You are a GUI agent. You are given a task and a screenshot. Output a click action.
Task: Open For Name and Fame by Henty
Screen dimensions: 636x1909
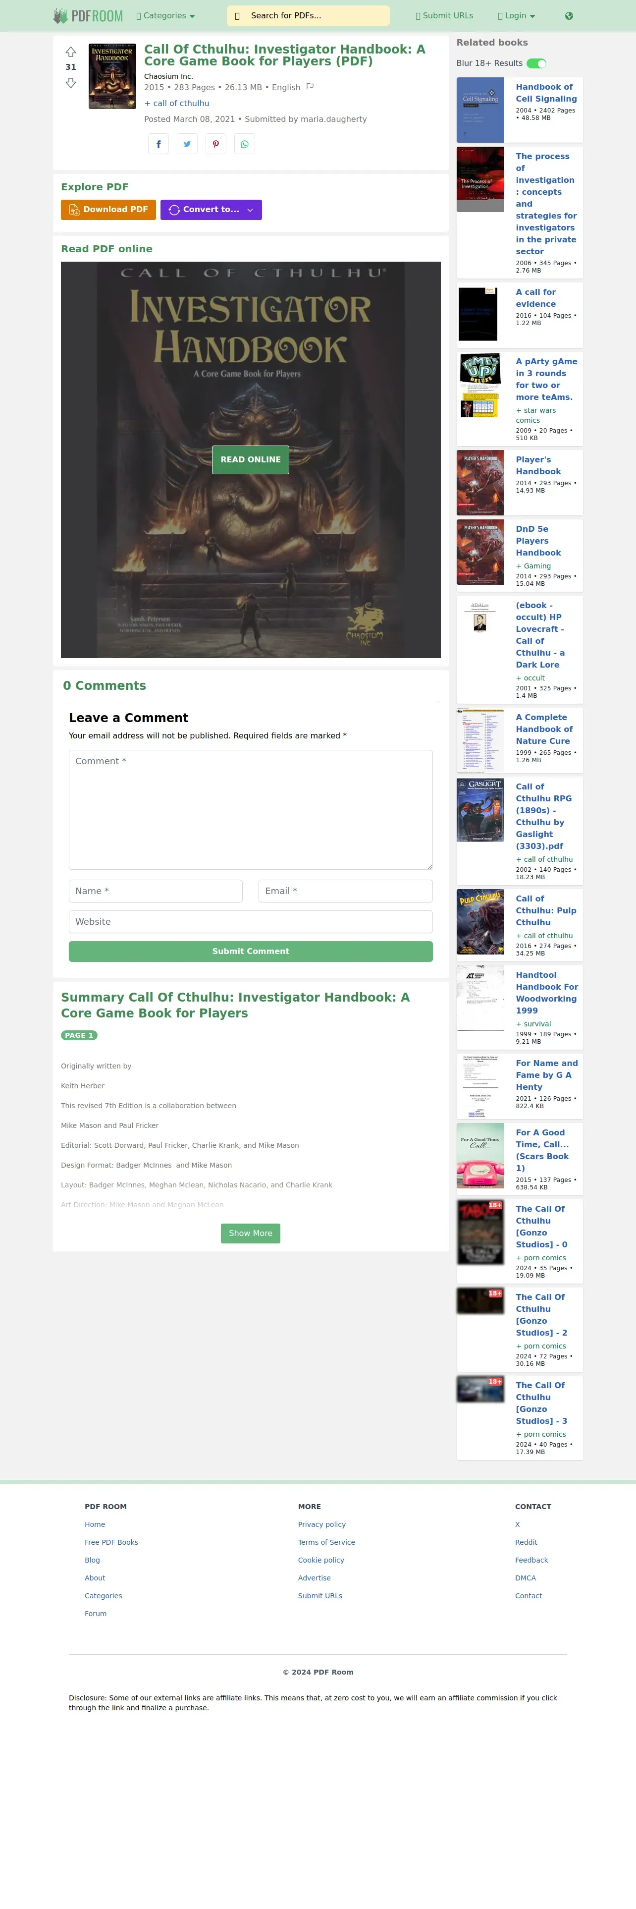pyautogui.click(x=546, y=1075)
